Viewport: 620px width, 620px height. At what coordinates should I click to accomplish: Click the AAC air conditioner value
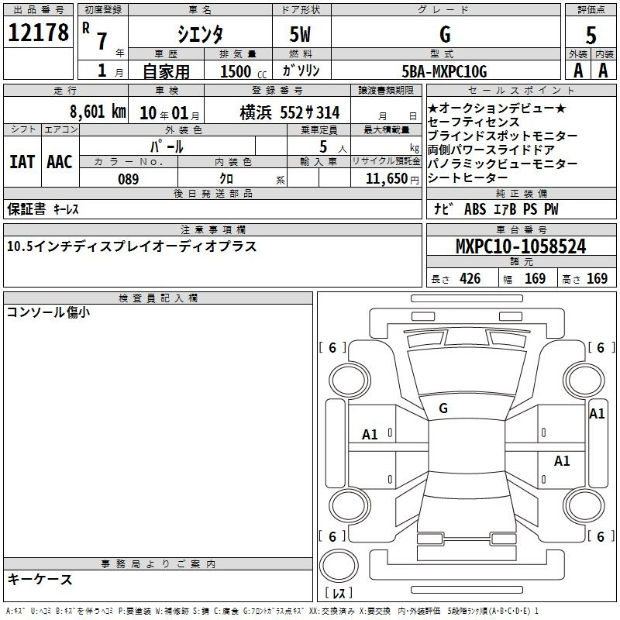pyautogui.click(x=60, y=161)
